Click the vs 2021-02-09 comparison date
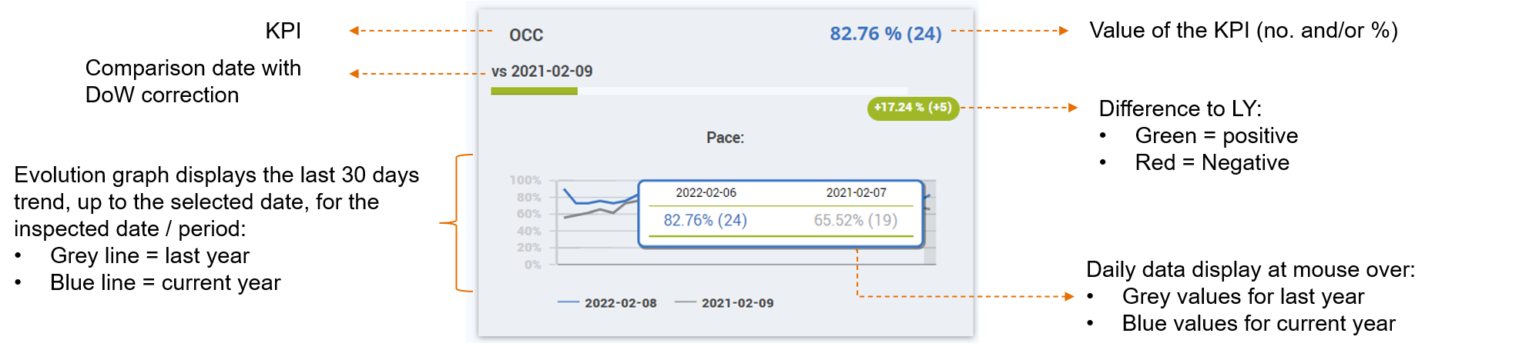The width and height of the screenshot is (1529, 350). click(x=542, y=72)
